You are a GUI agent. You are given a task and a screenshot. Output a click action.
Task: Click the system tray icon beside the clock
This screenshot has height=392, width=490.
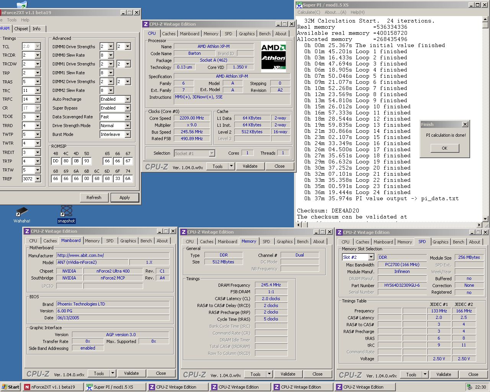469,387
